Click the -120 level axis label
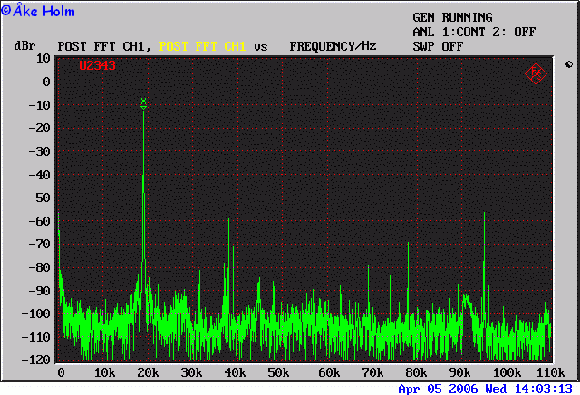 [x=35, y=360]
